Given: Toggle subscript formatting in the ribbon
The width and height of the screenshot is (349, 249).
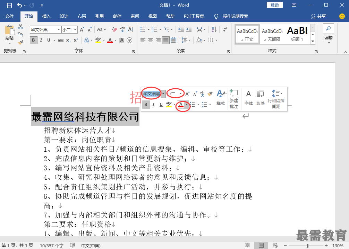Looking at the screenshot, I should point(68,40).
